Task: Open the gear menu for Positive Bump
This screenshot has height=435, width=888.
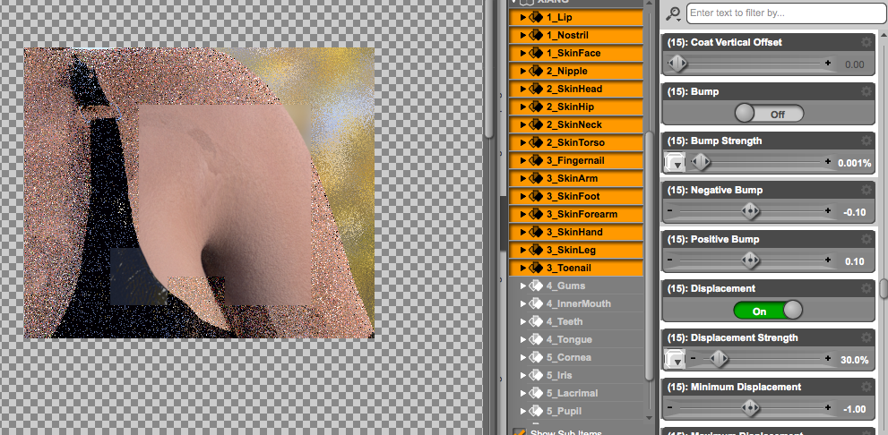Action: point(866,239)
